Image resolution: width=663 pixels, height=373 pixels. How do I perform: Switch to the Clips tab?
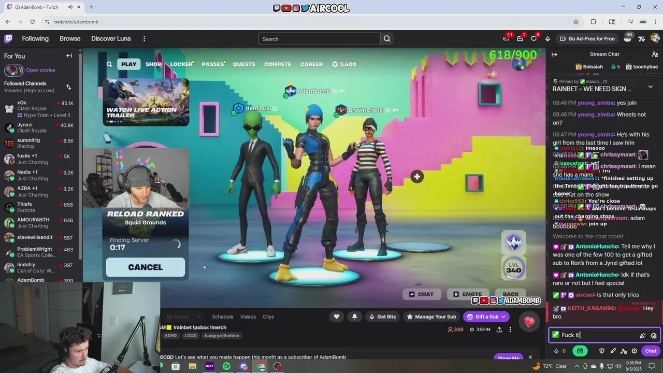coord(268,317)
